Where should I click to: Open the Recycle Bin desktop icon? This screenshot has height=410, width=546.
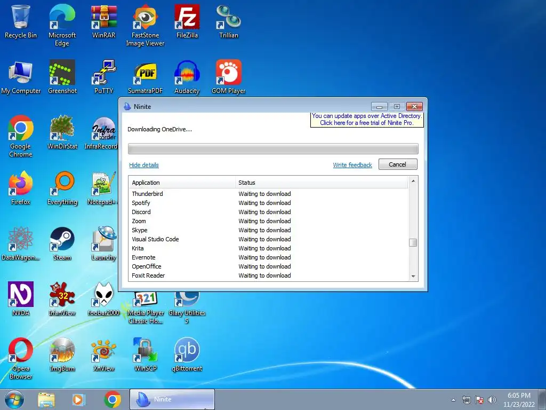(x=20, y=21)
